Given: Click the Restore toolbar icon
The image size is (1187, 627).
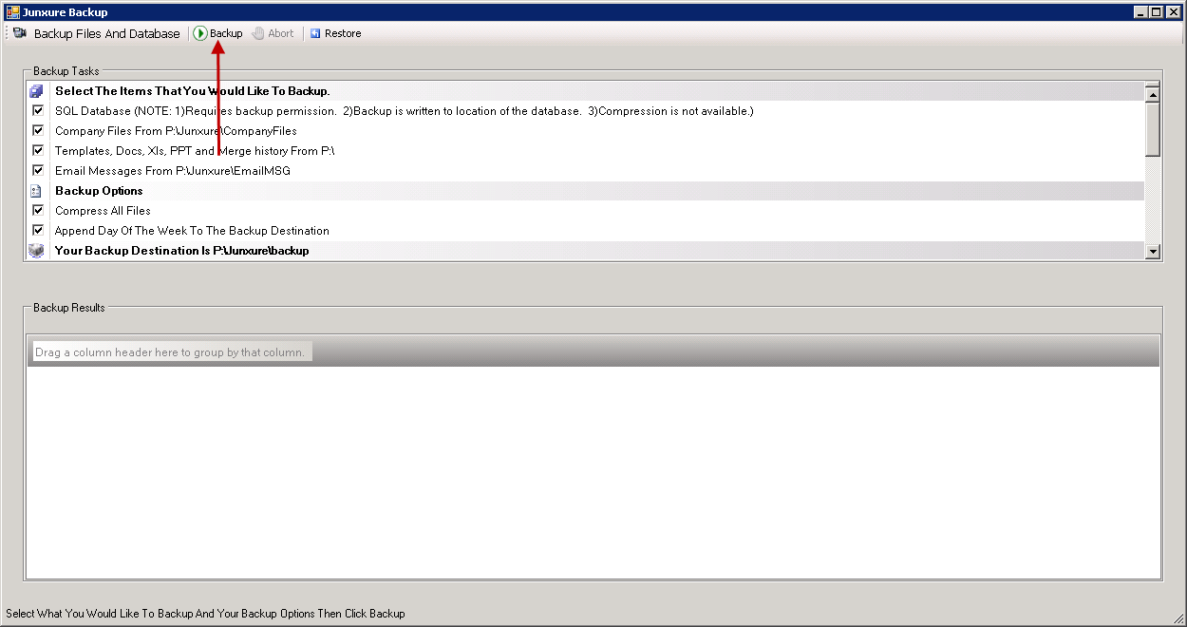Looking at the screenshot, I should pyautogui.click(x=315, y=33).
